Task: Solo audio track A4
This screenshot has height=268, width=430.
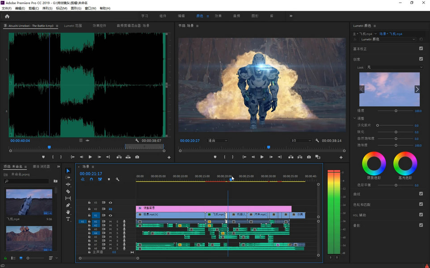Action: 117,233
